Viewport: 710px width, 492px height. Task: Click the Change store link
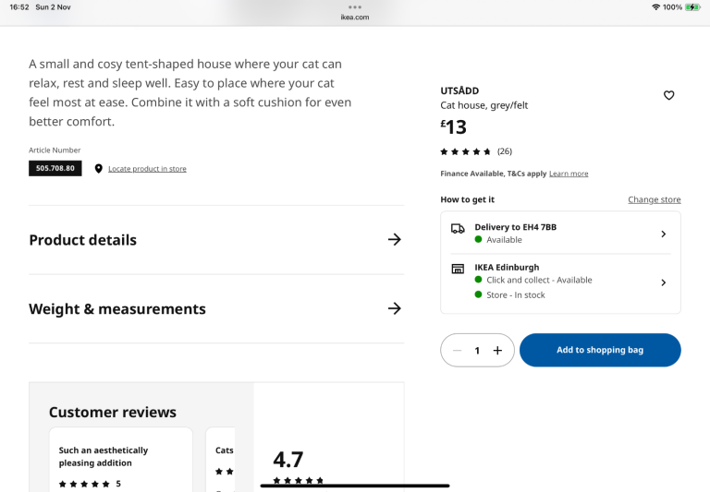tap(654, 199)
